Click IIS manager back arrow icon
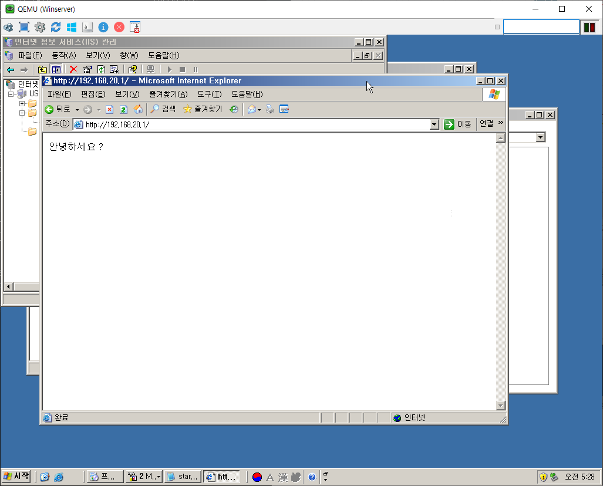Screen dimensions: 603x486 point(11,70)
